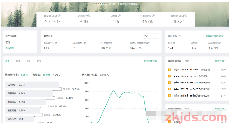This screenshot has width=233, height=128.
Task: Click the 124 访客数 value
Action: click(x=171, y=48)
